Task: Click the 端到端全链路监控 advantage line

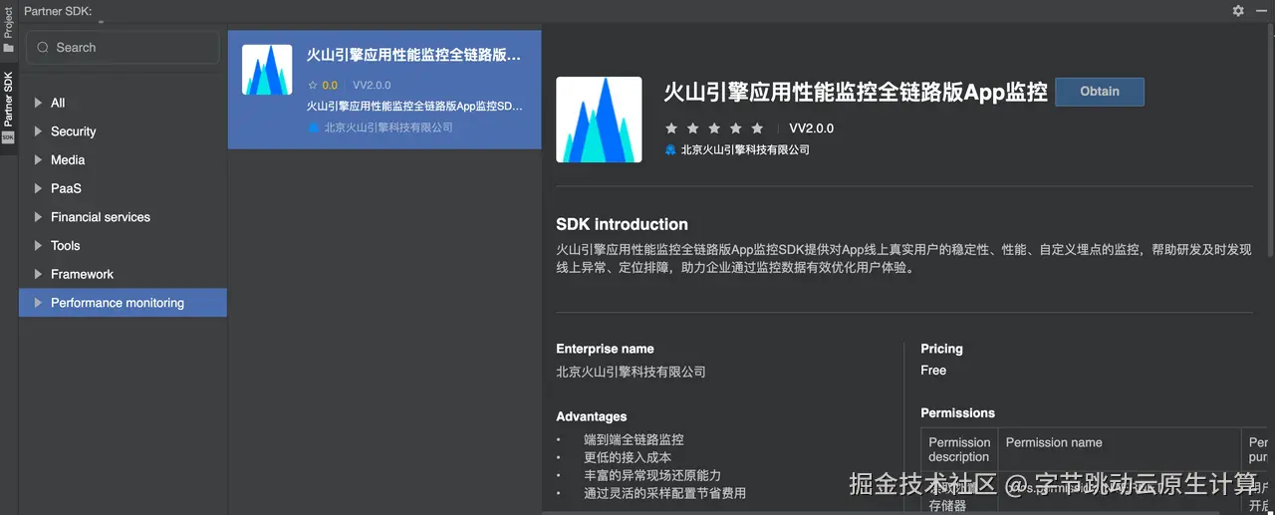Action: tap(634, 439)
